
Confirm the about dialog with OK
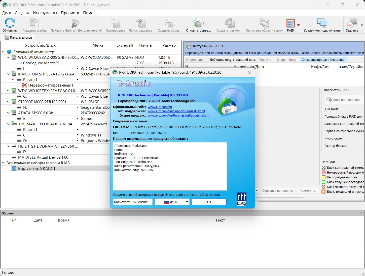pyautogui.click(x=209, y=202)
